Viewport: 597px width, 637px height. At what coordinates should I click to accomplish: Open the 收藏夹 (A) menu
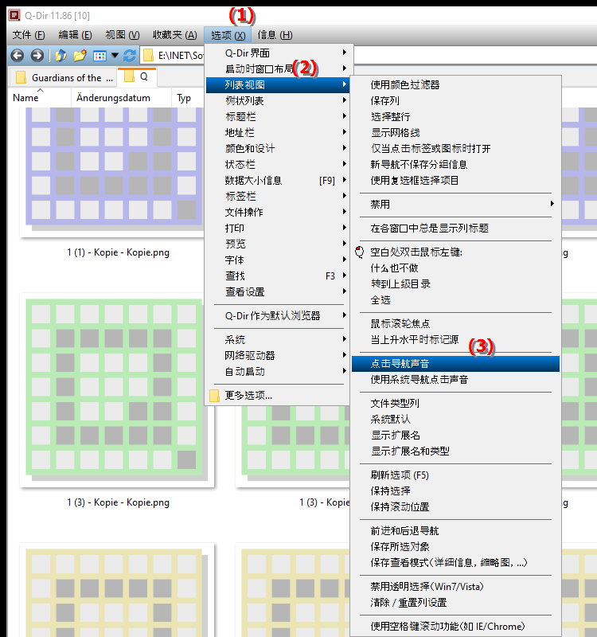click(x=174, y=35)
